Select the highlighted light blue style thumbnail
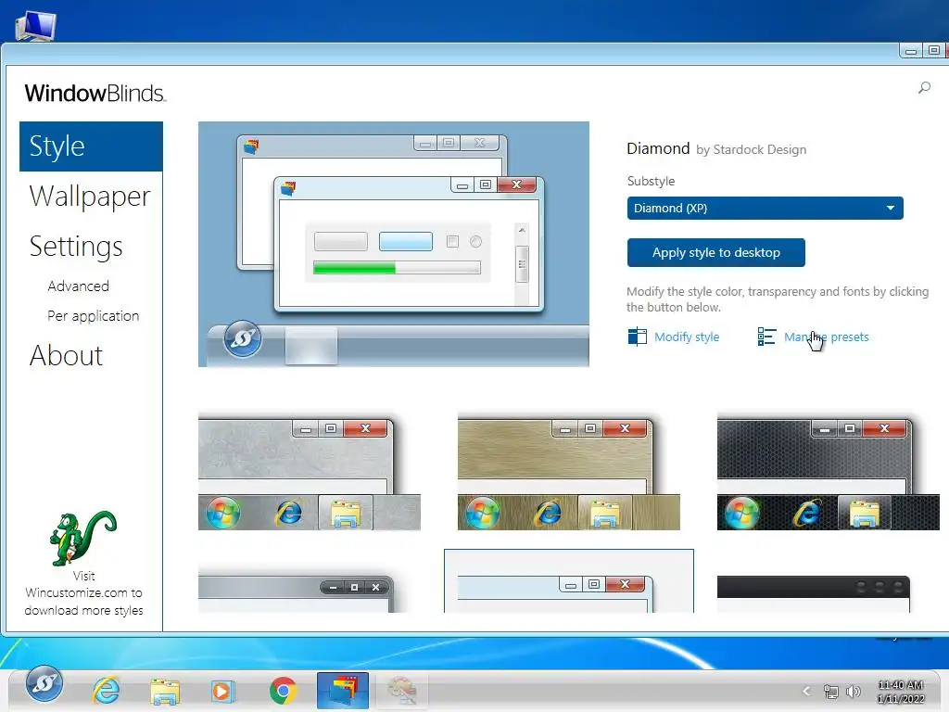This screenshot has height=712, width=949. [x=569, y=581]
